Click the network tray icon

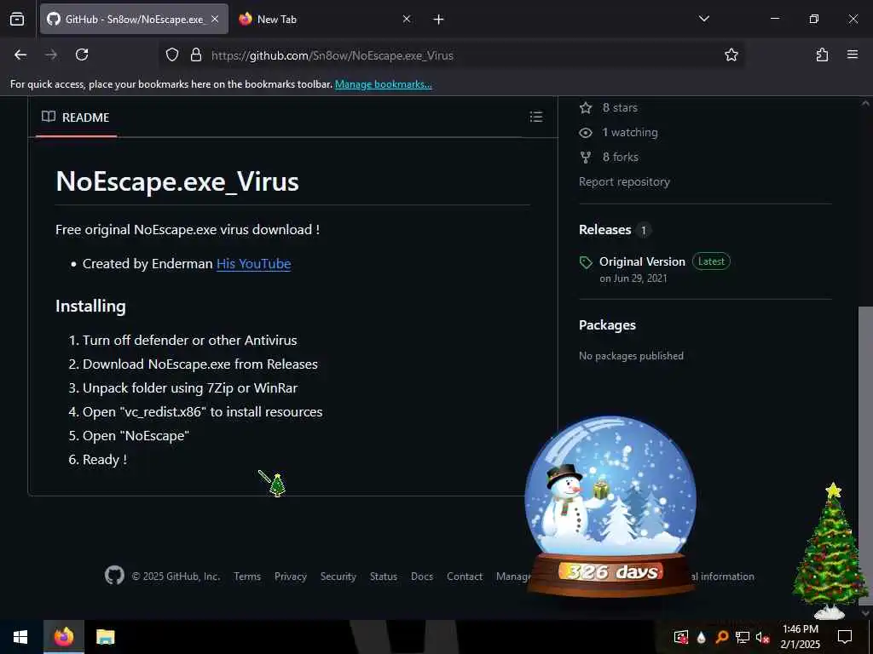click(743, 637)
